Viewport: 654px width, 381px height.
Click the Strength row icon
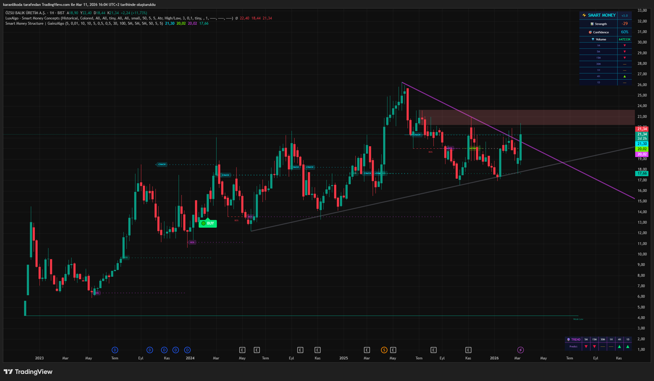tap(592, 24)
